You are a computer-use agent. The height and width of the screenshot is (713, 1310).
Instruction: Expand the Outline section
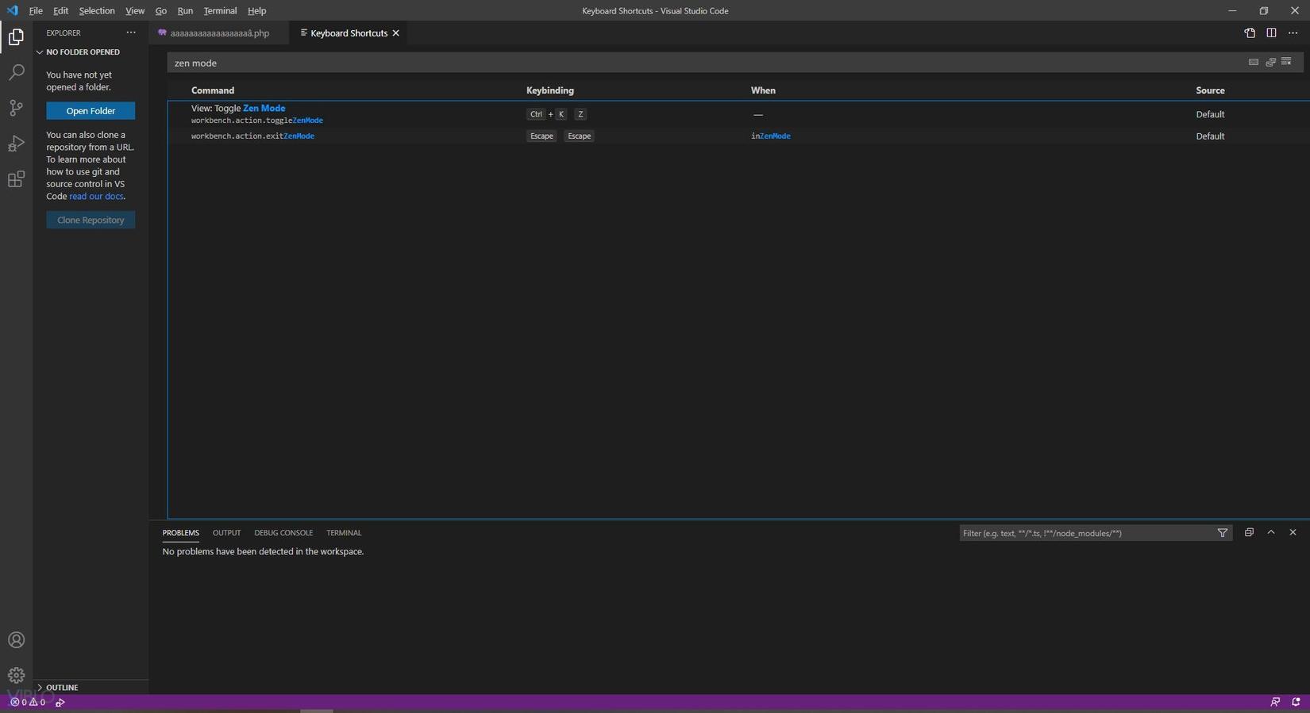click(40, 688)
